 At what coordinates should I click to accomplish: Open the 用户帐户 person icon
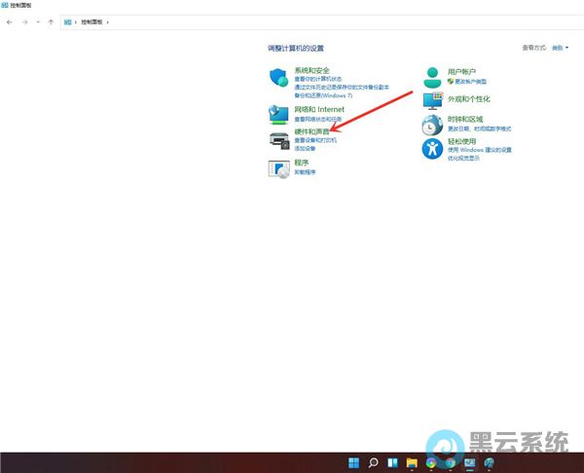pos(432,78)
